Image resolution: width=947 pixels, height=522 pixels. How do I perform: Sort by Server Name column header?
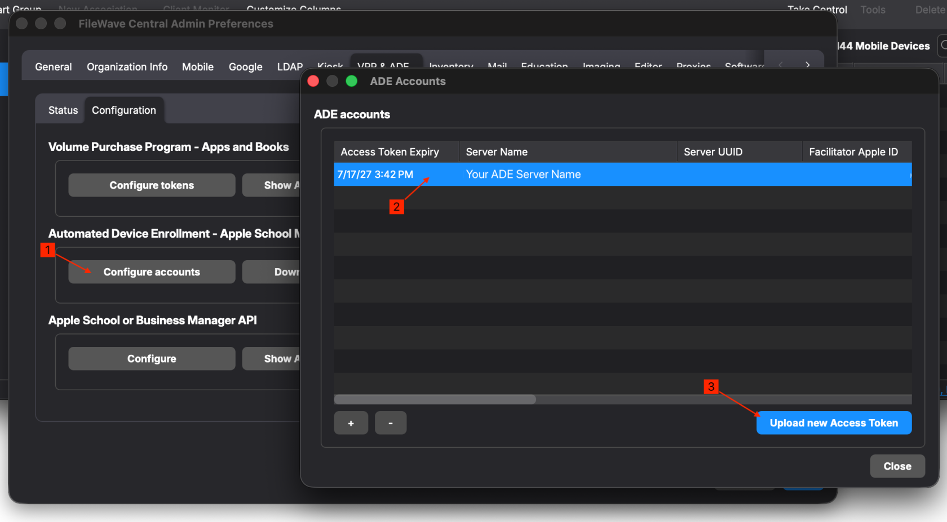point(568,152)
